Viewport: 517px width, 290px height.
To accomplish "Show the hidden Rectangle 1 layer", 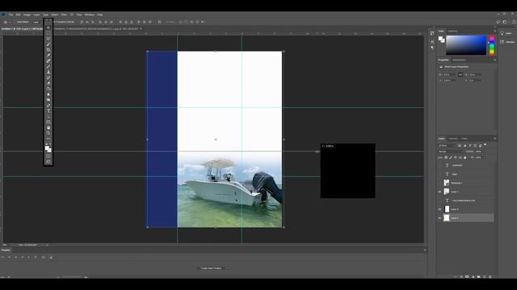I will pyautogui.click(x=439, y=183).
